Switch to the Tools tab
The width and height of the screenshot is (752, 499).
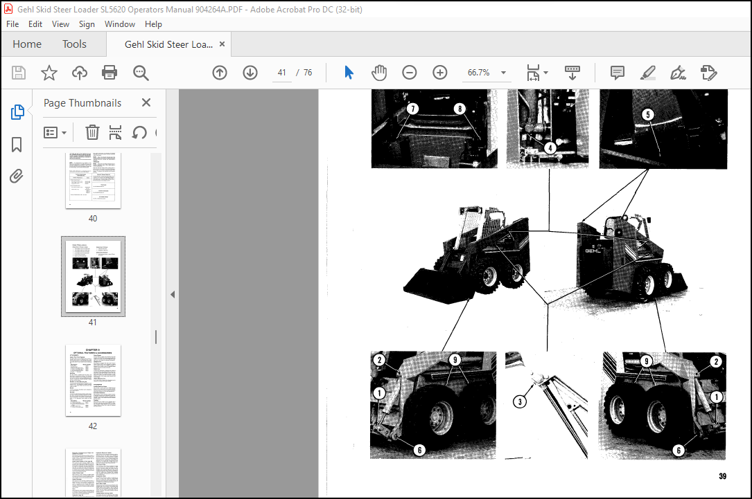[x=74, y=44]
